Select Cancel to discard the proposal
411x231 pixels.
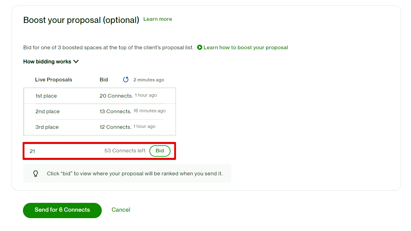pyautogui.click(x=121, y=210)
